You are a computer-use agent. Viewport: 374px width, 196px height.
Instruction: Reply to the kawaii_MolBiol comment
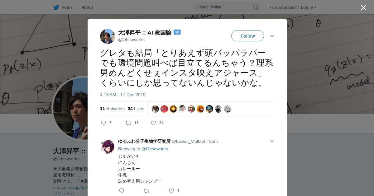coord(122,191)
